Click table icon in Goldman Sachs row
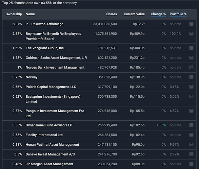This screenshot has height=169, width=199. coord(191,58)
